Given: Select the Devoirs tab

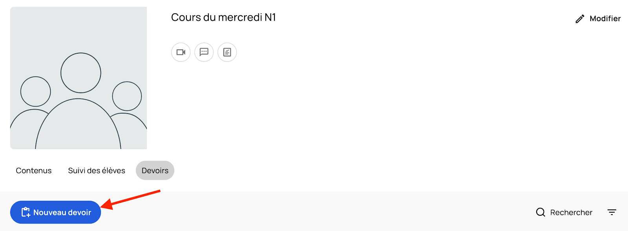Looking at the screenshot, I should pos(155,171).
